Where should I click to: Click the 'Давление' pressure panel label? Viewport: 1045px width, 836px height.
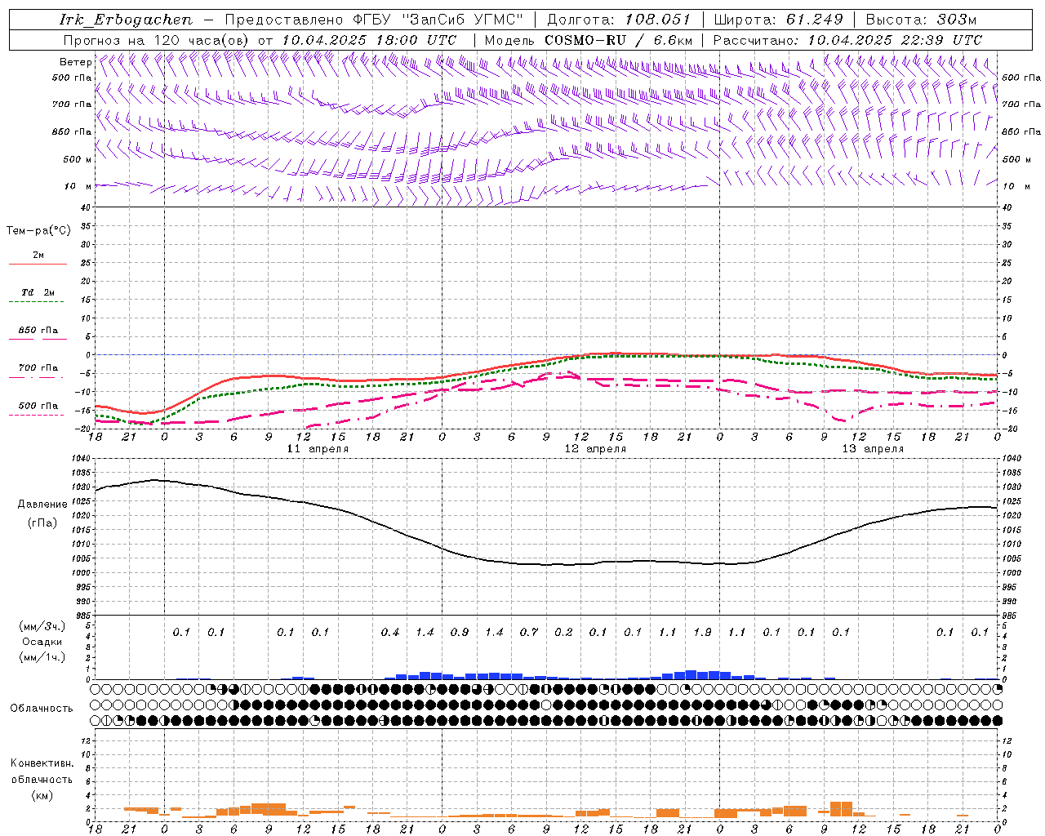(x=42, y=505)
